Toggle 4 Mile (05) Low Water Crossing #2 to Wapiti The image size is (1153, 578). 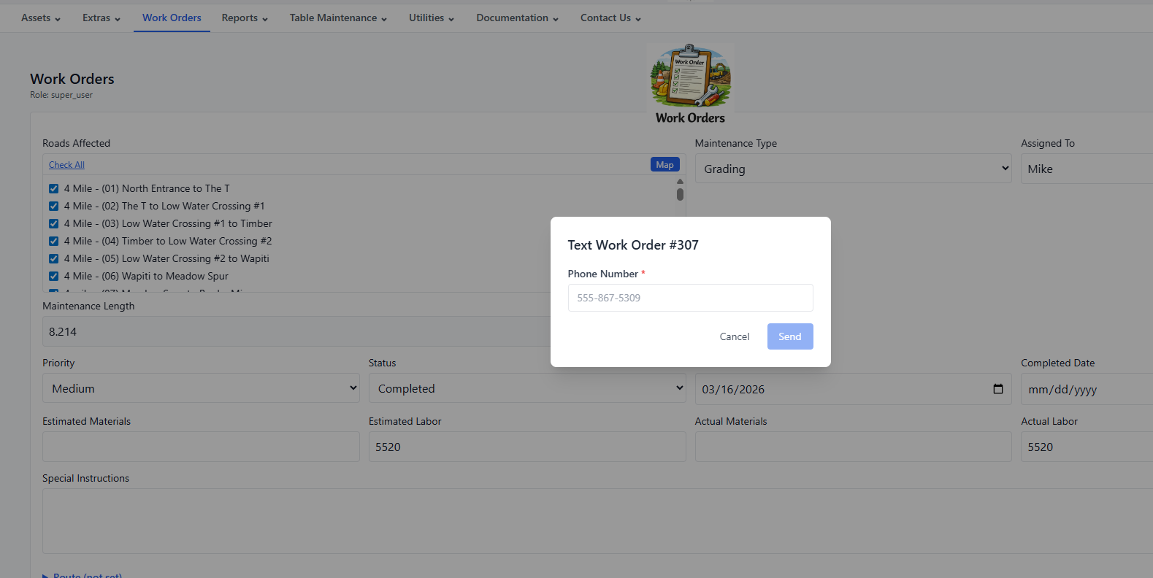coord(53,258)
